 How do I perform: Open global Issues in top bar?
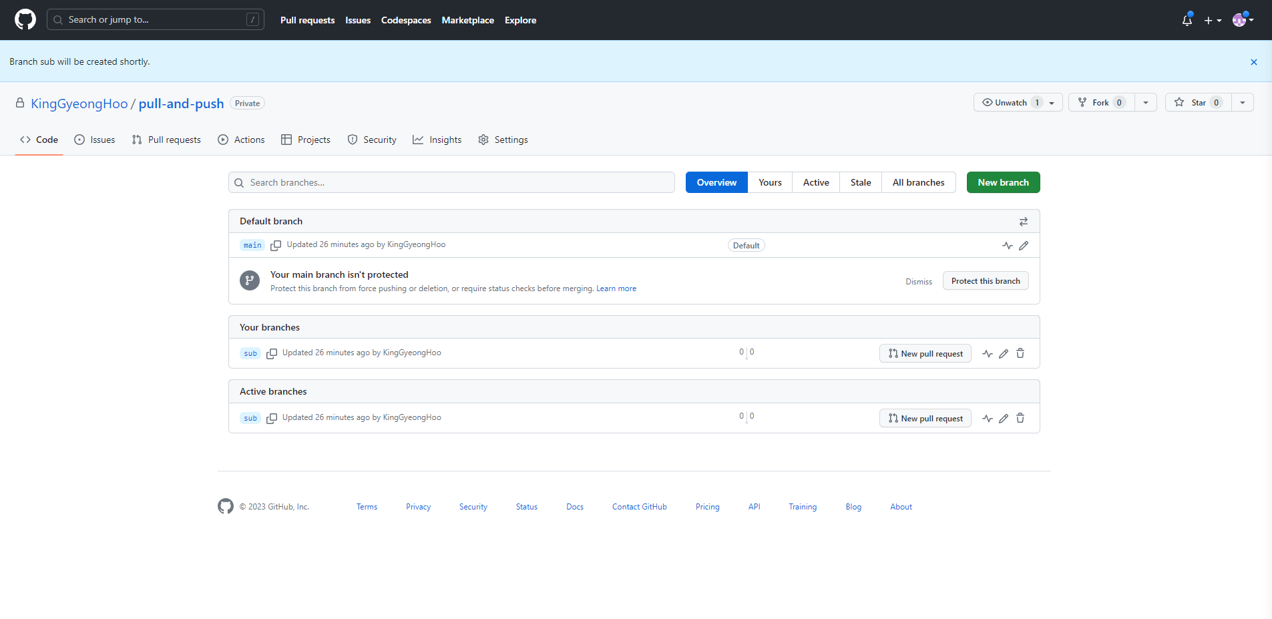(x=358, y=20)
